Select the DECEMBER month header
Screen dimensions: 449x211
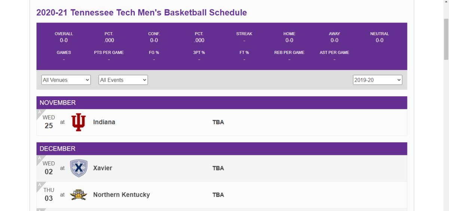(58, 149)
